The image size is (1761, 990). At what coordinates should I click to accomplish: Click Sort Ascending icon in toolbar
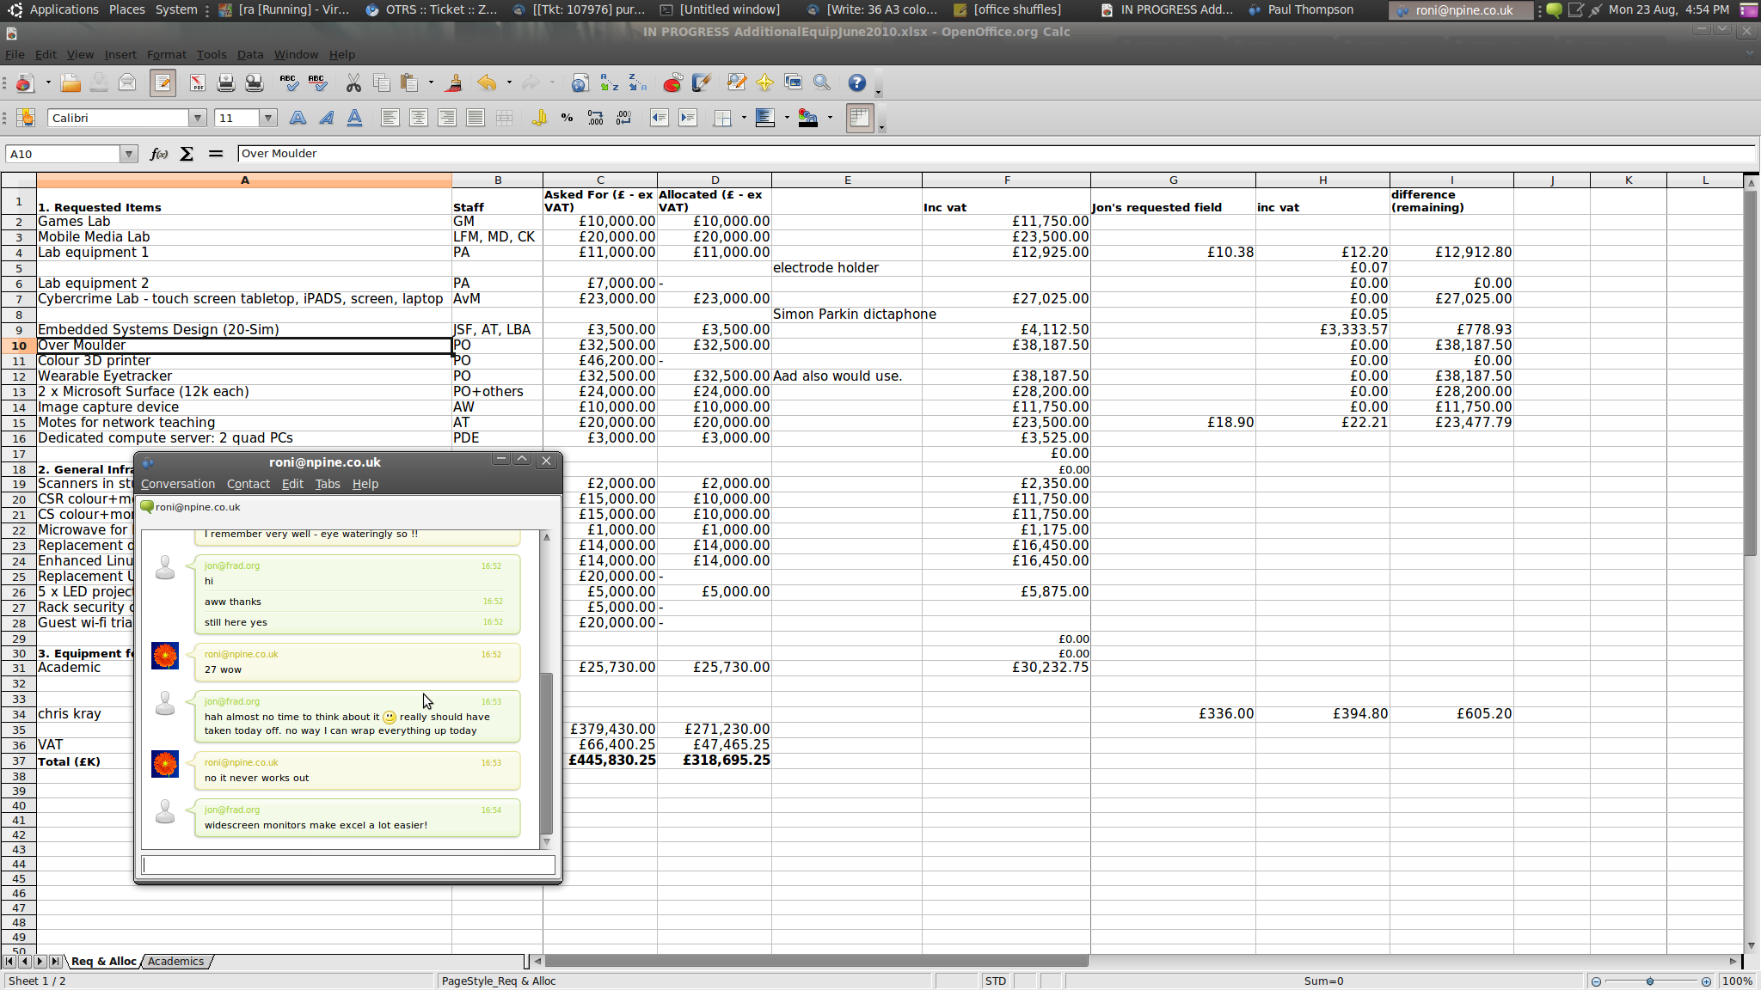click(x=609, y=82)
